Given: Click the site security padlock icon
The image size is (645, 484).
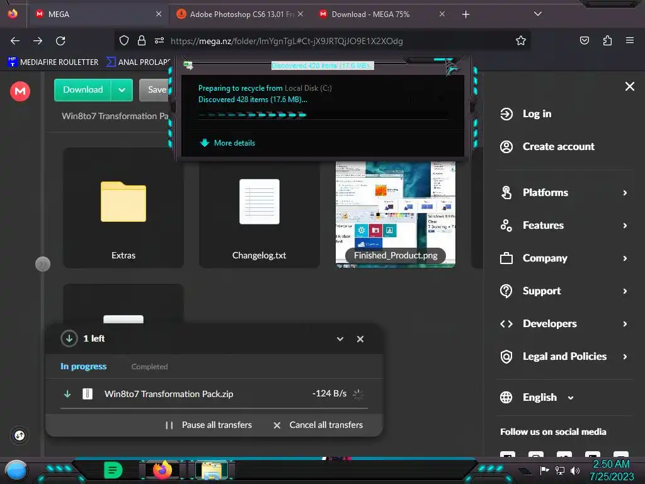Looking at the screenshot, I should click(142, 40).
